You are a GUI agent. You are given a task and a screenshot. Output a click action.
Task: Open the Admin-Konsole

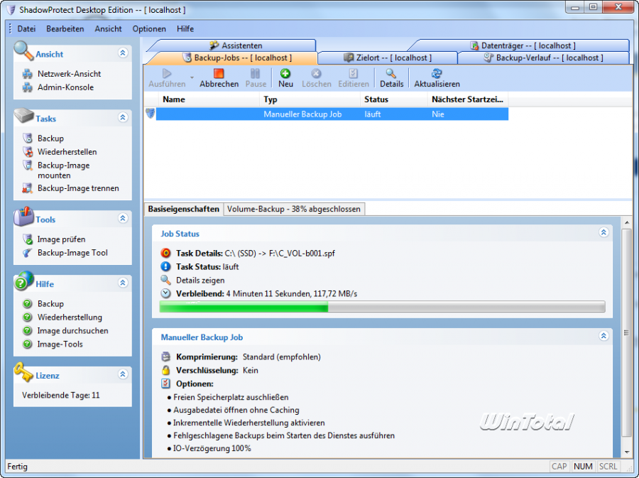click(65, 87)
